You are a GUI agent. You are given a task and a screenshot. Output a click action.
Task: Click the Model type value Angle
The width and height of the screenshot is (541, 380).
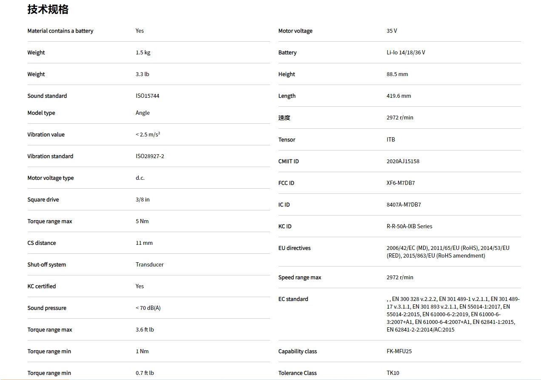142,113
